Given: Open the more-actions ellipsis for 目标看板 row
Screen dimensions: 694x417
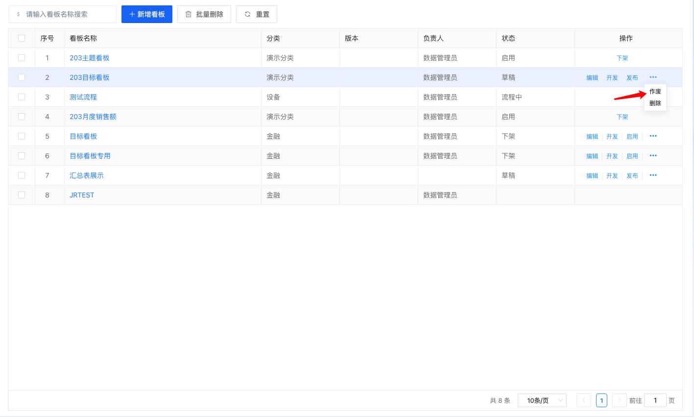Looking at the screenshot, I should click(653, 136).
